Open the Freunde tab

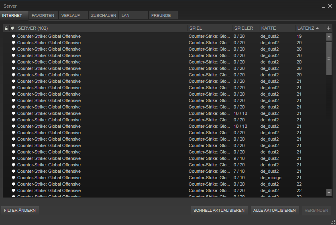[x=163, y=15]
